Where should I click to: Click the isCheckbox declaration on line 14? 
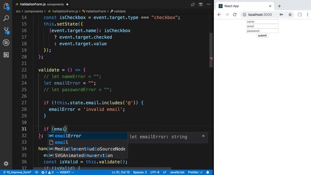pos(72,17)
